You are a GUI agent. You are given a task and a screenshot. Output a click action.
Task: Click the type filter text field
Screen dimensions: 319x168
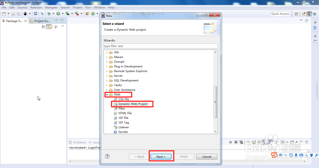point(160,46)
